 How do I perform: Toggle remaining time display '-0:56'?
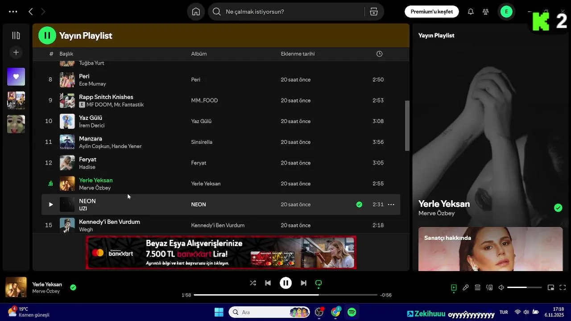coord(386,295)
